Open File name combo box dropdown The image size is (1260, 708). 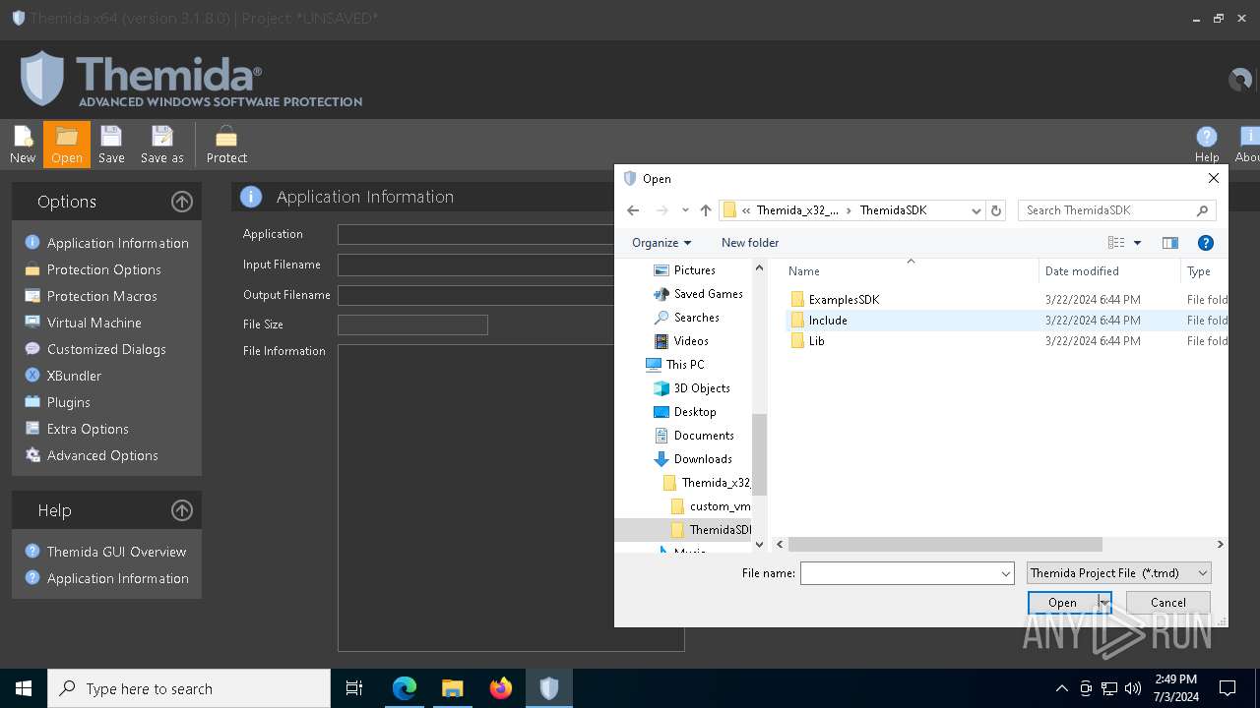[x=1006, y=573]
